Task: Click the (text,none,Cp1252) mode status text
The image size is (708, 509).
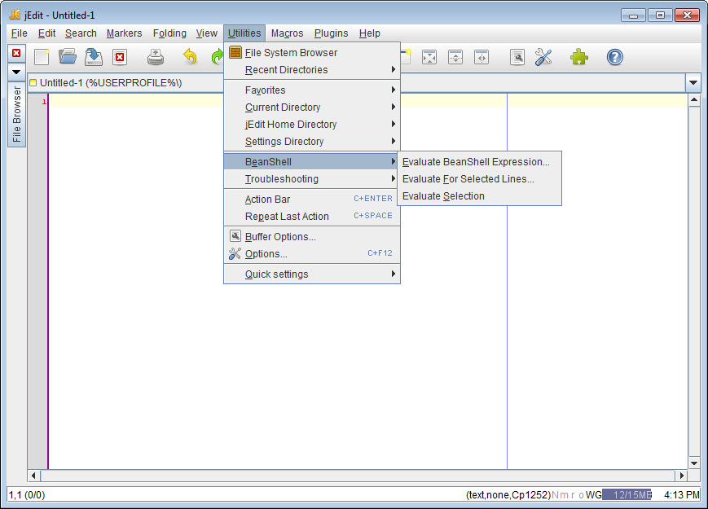Action: click(x=508, y=495)
